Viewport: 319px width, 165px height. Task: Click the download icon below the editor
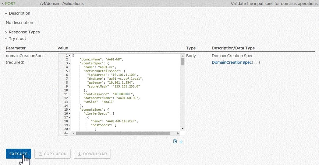click(181, 142)
